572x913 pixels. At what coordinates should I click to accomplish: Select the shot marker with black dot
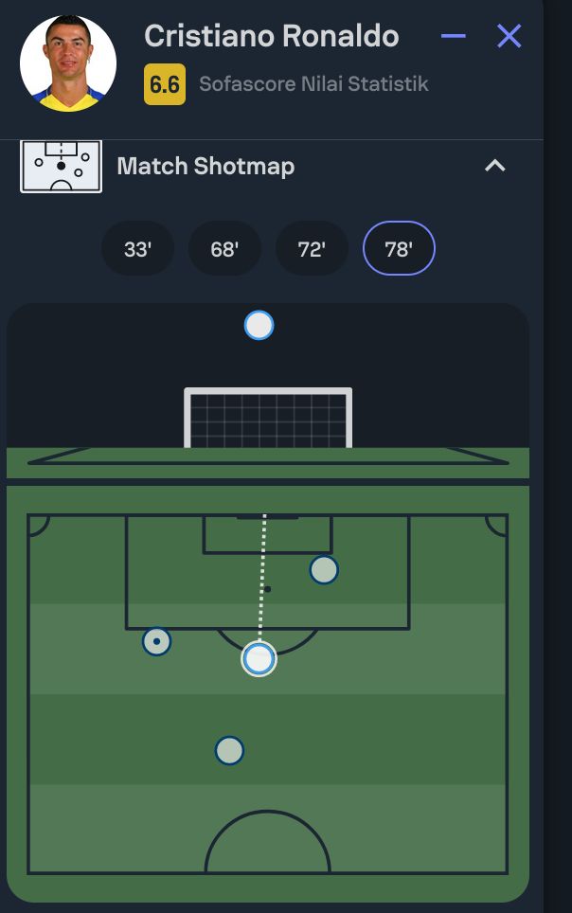tap(156, 642)
